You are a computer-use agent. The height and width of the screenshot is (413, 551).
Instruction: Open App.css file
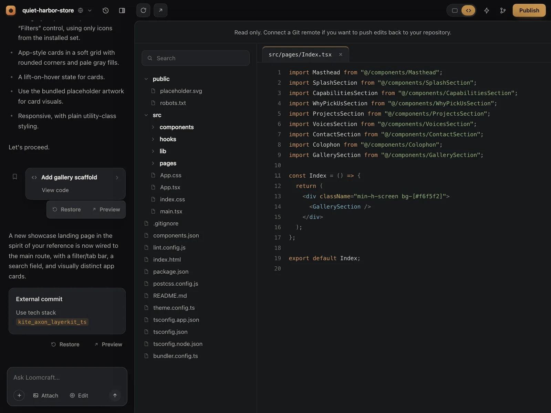tap(170, 175)
